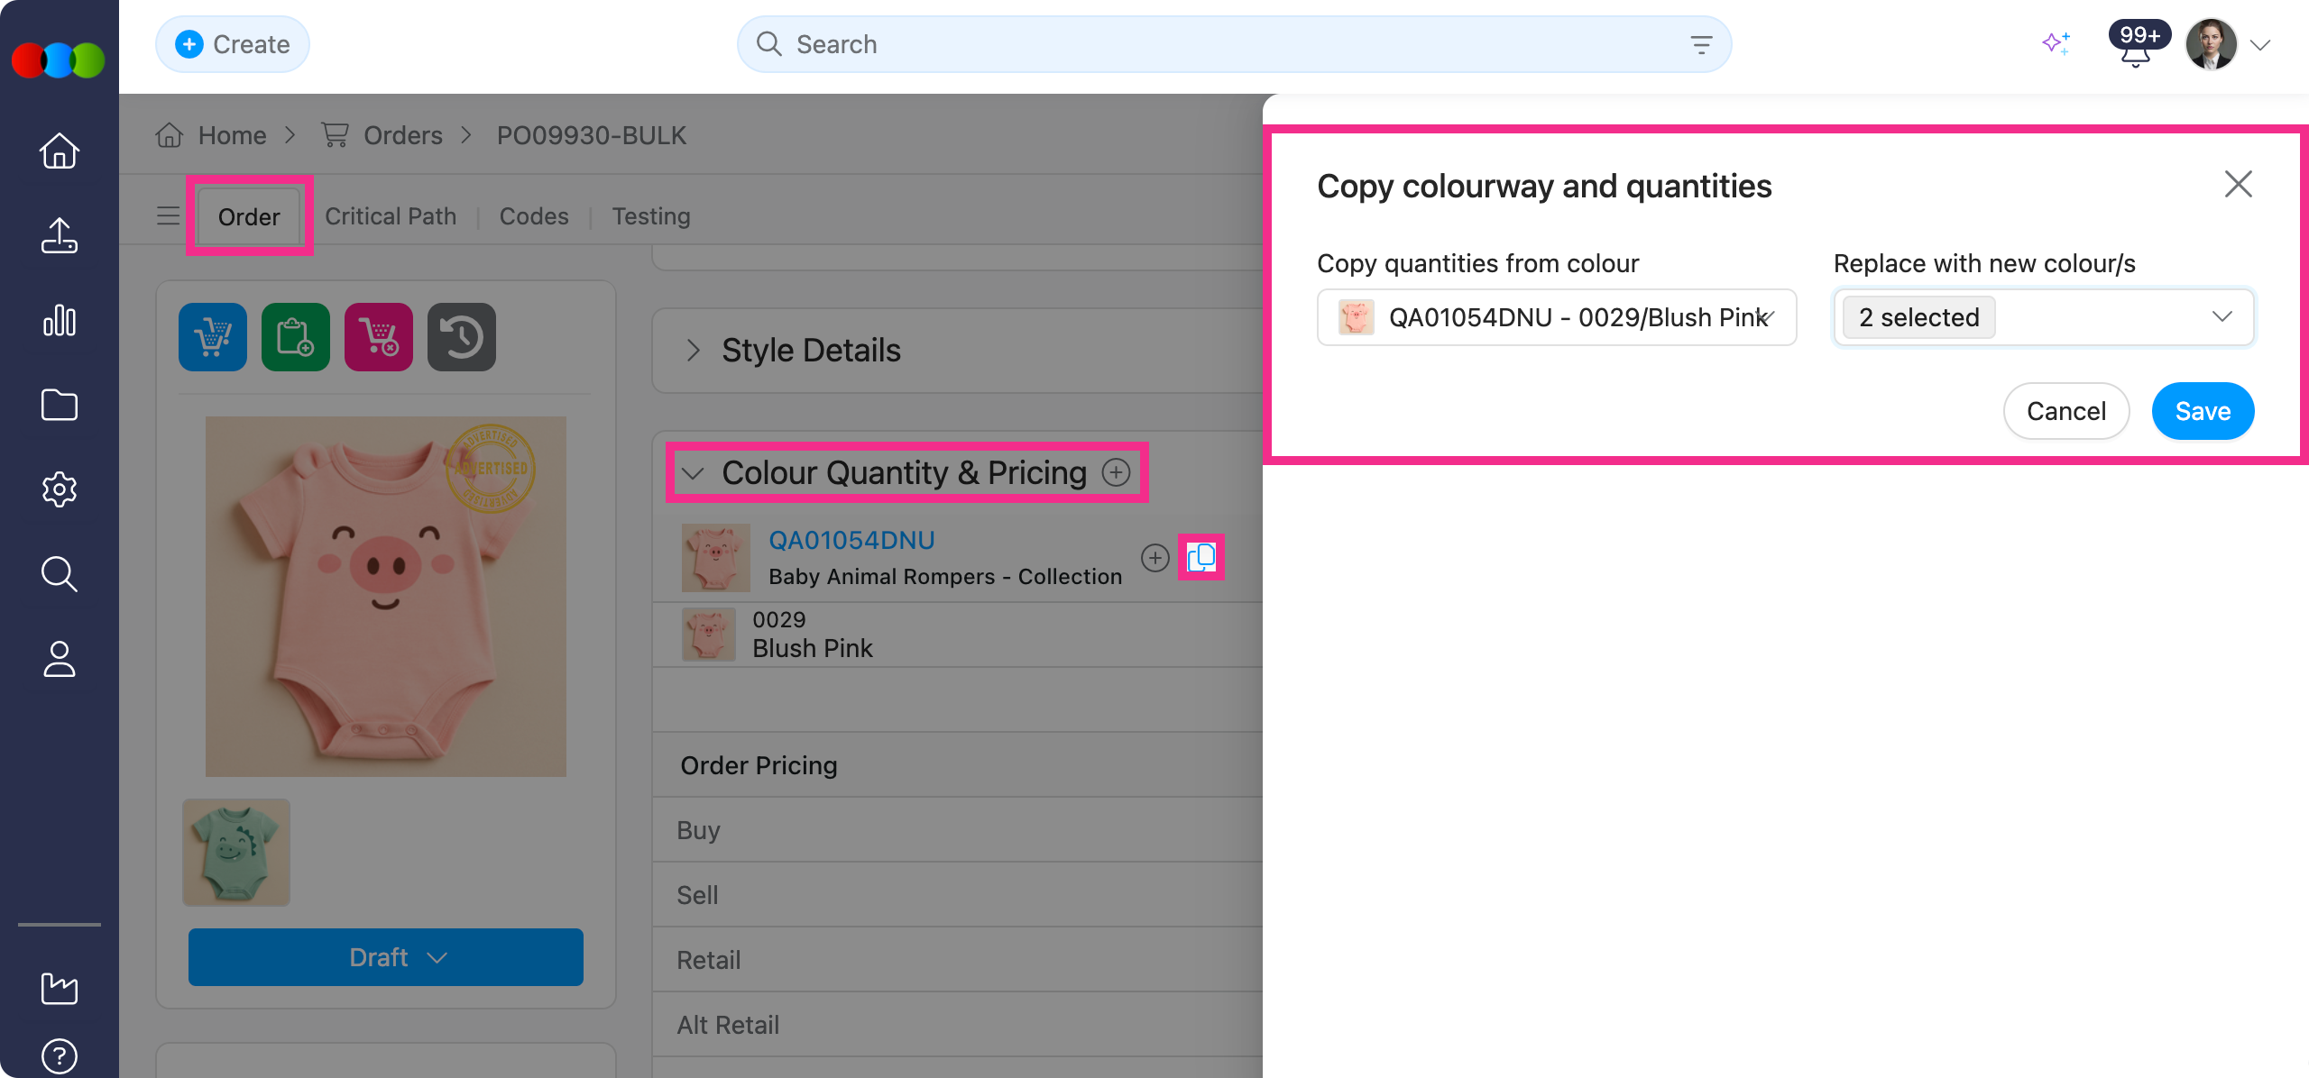
Task: Expand the Style Details section
Action: pos(693,350)
